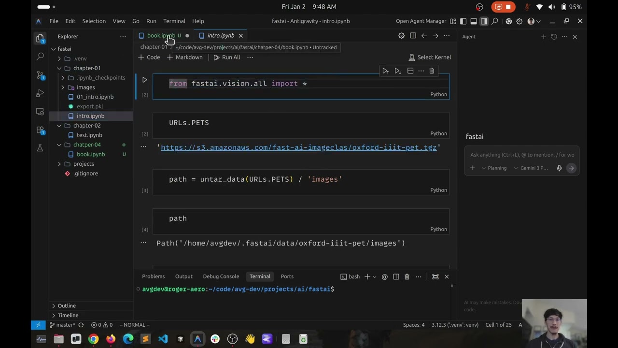Activate voice input microphone in Agent

pos(559,168)
